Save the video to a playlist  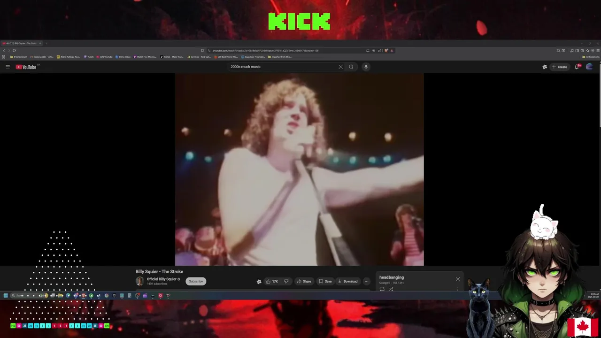click(x=325, y=281)
